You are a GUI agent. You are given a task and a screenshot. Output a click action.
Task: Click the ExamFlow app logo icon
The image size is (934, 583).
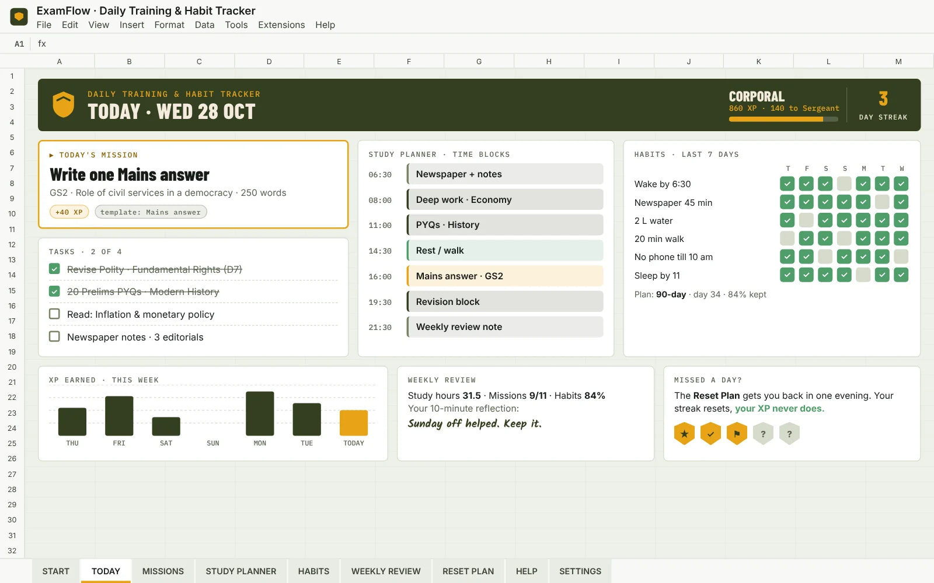coord(19,17)
